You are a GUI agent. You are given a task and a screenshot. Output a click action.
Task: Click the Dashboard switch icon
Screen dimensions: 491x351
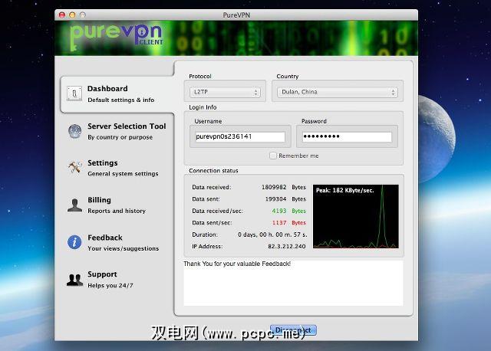pyautogui.click(x=74, y=93)
